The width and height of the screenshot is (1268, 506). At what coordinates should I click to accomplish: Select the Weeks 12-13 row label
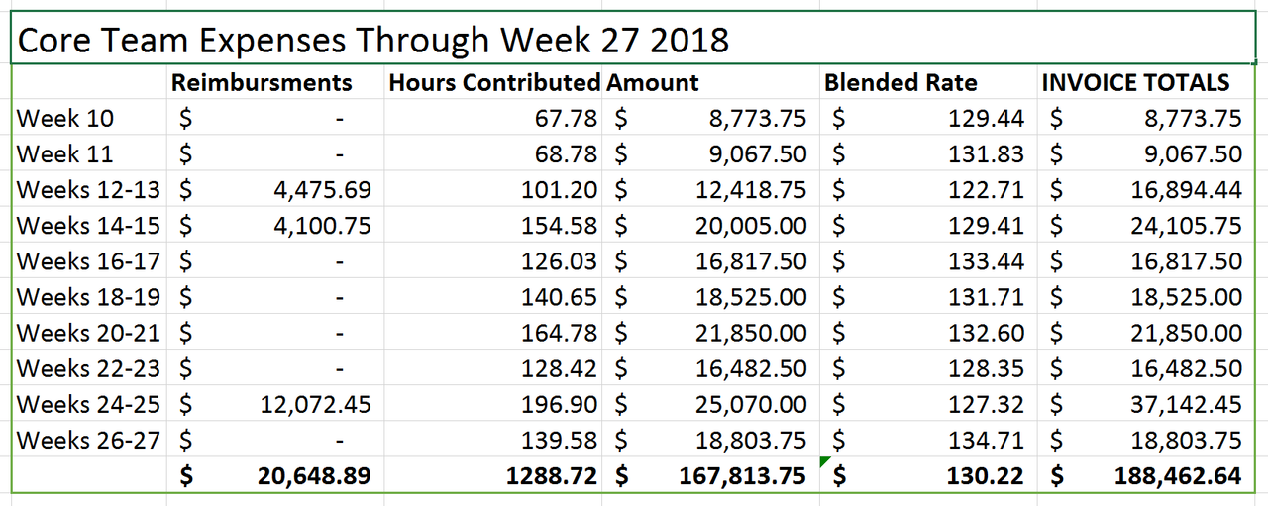(x=89, y=189)
